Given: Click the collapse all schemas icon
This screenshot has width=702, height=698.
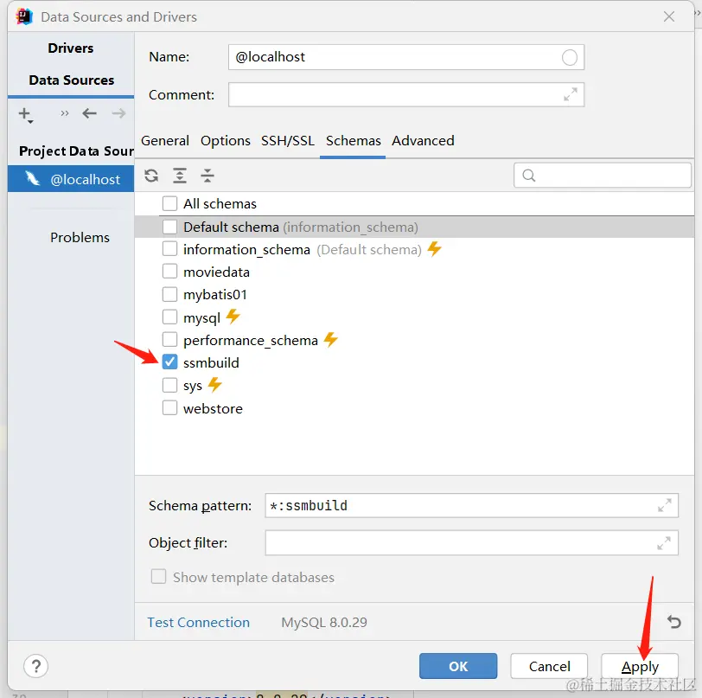Looking at the screenshot, I should coord(207,176).
